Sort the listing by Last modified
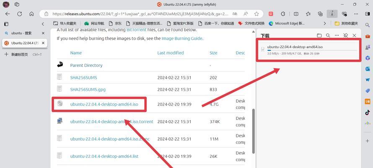The height and width of the screenshot is (168, 373). [x=171, y=53]
